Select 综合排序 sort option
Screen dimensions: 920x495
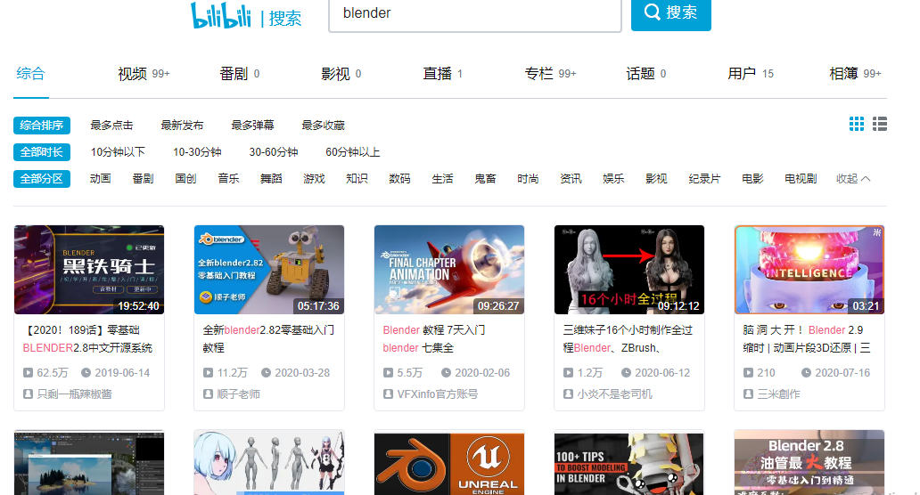(42, 126)
